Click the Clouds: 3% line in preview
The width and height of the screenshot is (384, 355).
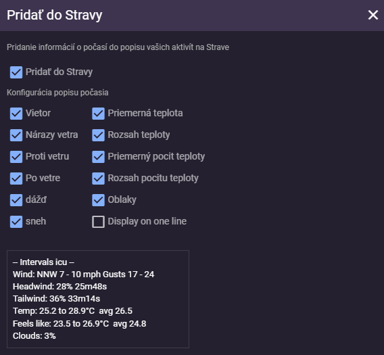(34, 336)
